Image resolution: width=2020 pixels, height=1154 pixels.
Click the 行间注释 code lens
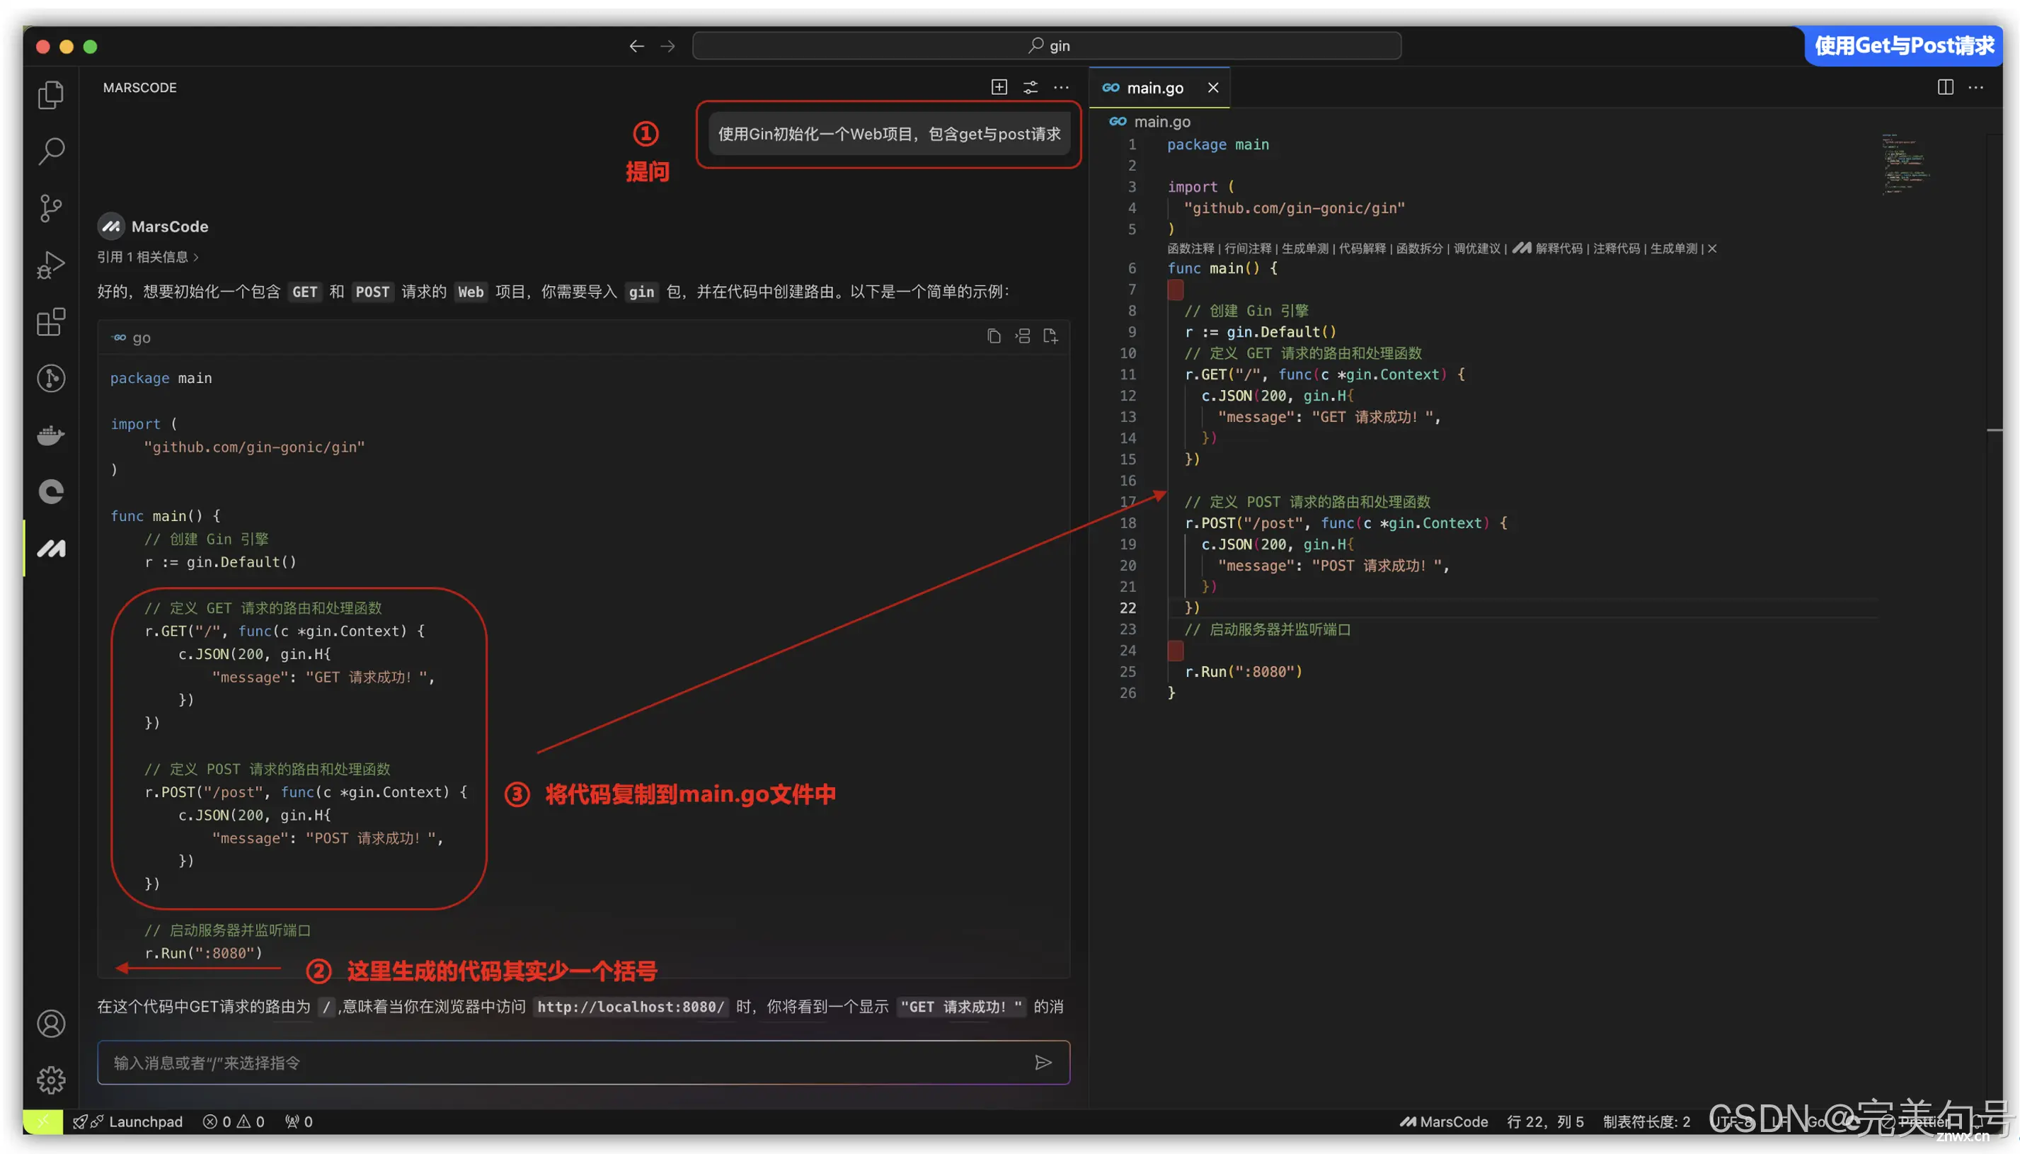point(1247,249)
